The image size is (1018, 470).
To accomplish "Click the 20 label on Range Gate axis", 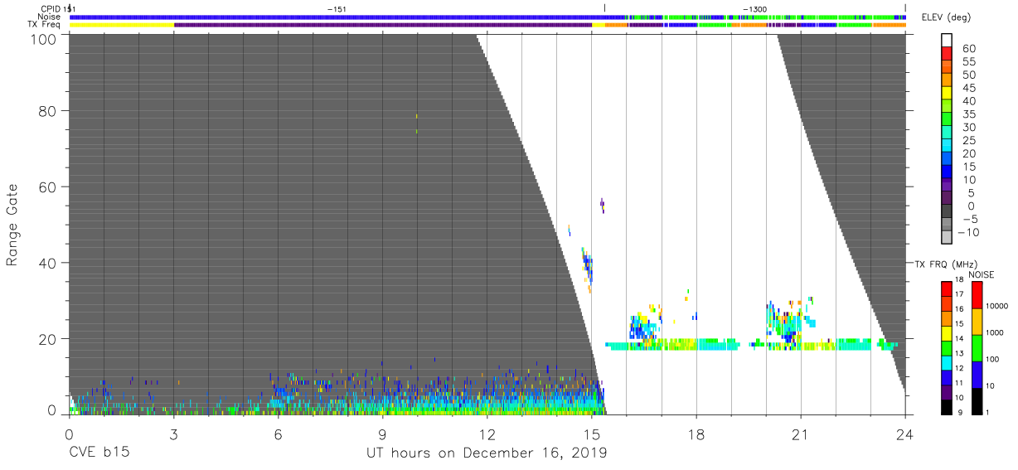I will pyautogui.click(x=47, y=338).
